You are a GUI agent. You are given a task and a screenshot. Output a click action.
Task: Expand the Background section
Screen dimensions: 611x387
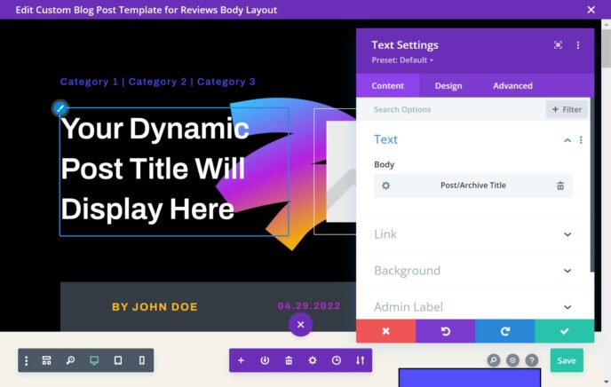[473, 271]
